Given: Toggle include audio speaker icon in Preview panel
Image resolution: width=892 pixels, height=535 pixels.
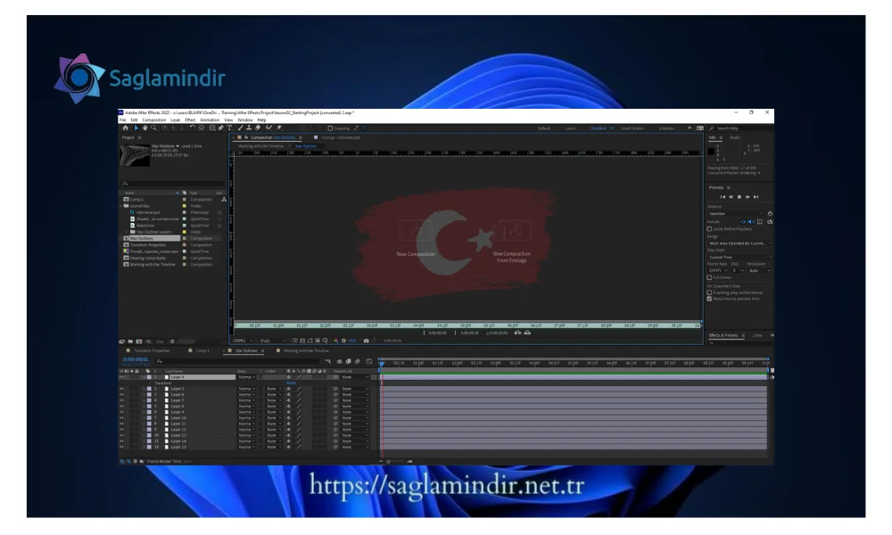Looking at the screenshot, I should click(751, 222).
